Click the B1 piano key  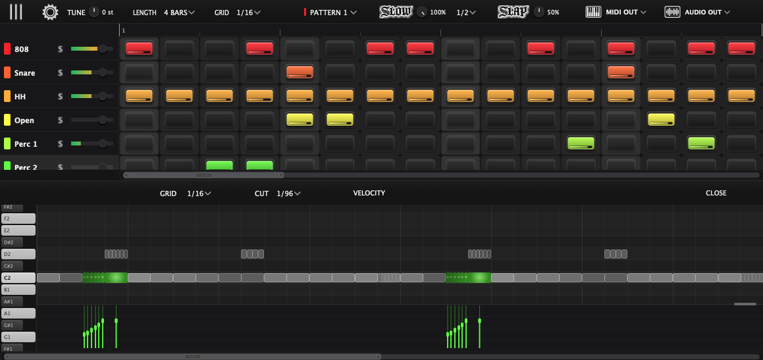[x=18, y=290]
